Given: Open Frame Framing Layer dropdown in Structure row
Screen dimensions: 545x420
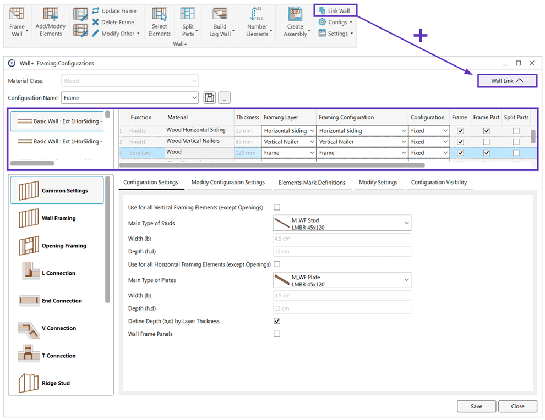Looking at the screenshot, I should click(x=288, y=153).
